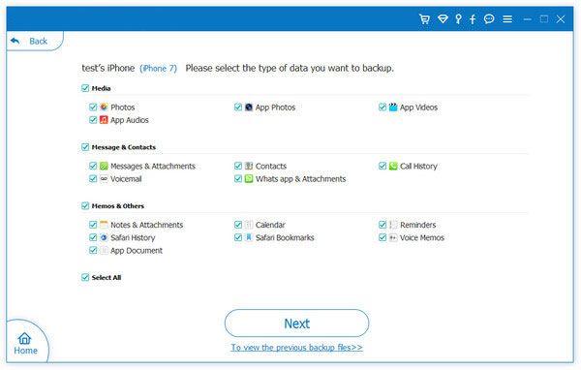Disable the Reminders checkbox
The height and width of the screenshot is (370, 581).
[x=382, y=225]
